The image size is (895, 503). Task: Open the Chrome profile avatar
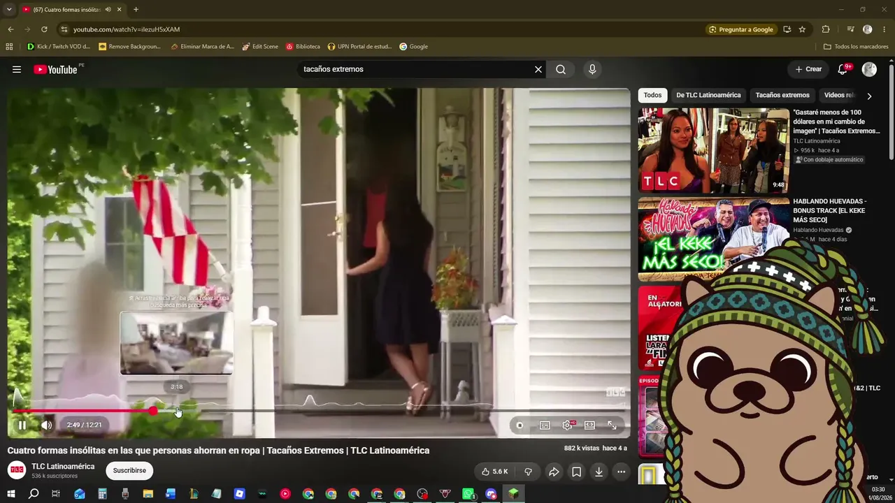(x=868, y=29)
